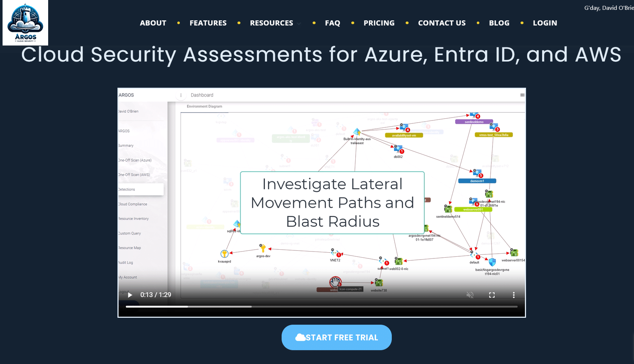
Task: Click the video time 0:13 / 1:29
Action: coord(156,295)
